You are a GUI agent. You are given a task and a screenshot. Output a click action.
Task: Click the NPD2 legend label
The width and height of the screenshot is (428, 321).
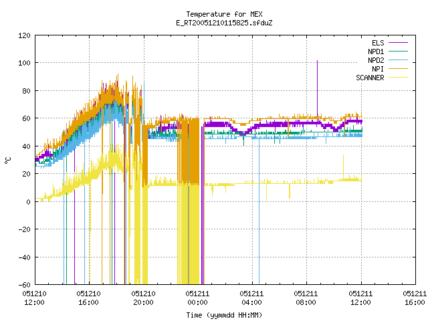376,60
